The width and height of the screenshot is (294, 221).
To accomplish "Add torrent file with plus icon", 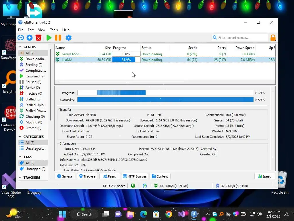I will (x=30, y=38).
